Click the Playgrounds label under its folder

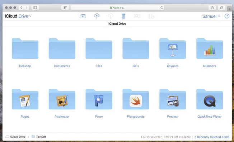136,117
